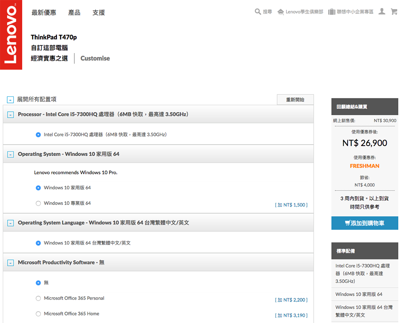
Task: Collapse Microsoft Productivity Software section
Action: (10, 263)
